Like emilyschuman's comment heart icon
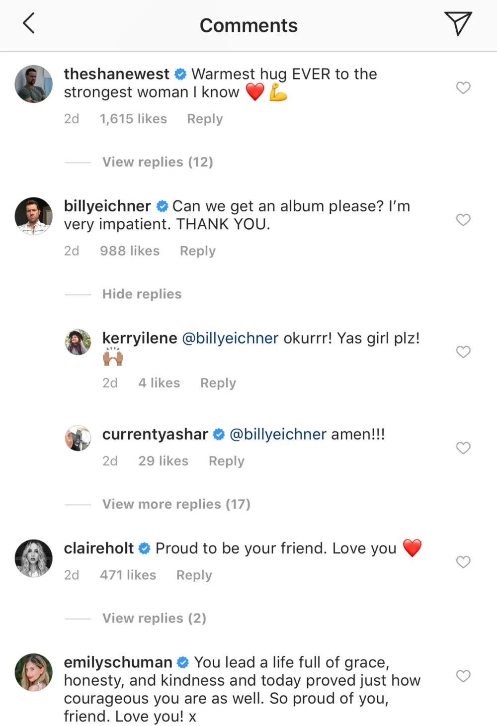This screenshot has height=726, width=497. pyautogui.click(x=463, y=676)
